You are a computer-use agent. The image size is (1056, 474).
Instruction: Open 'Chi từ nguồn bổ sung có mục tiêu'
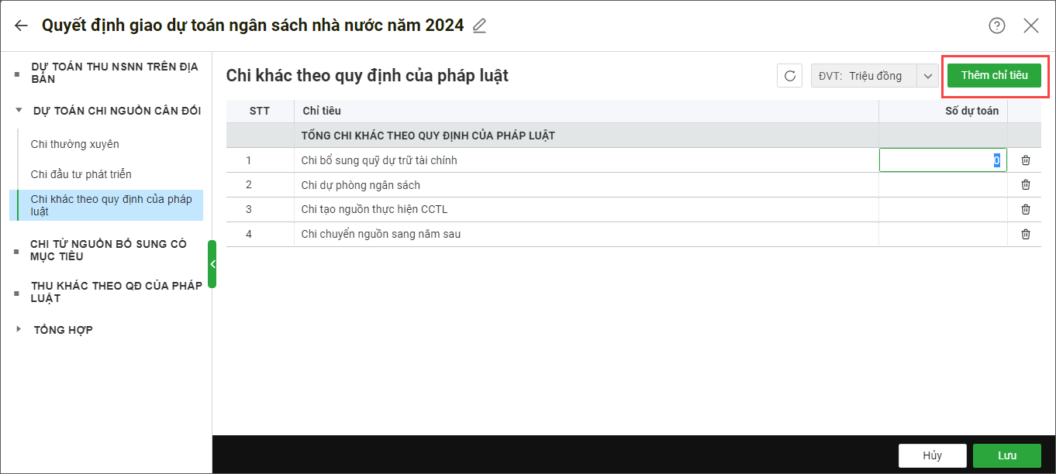[x=109, y=250]
